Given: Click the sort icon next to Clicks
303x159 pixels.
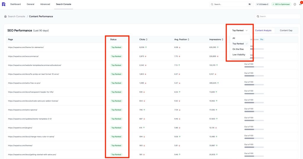Looking at the screenshot, I should pos(147,39).
